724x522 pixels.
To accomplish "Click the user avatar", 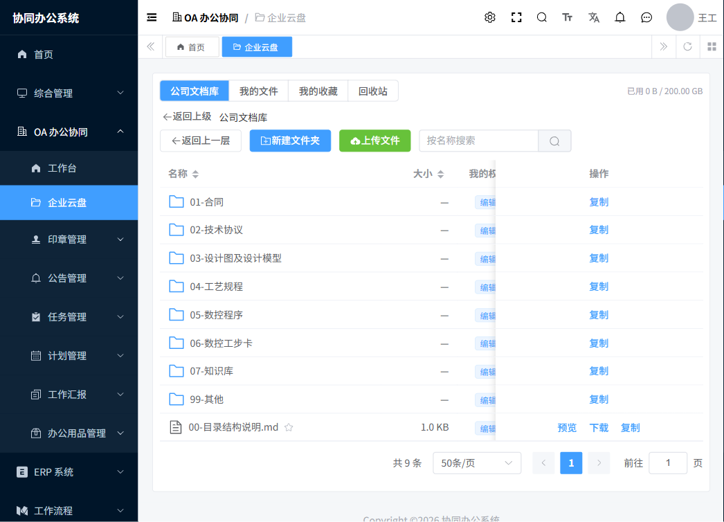I will [680, 17].
